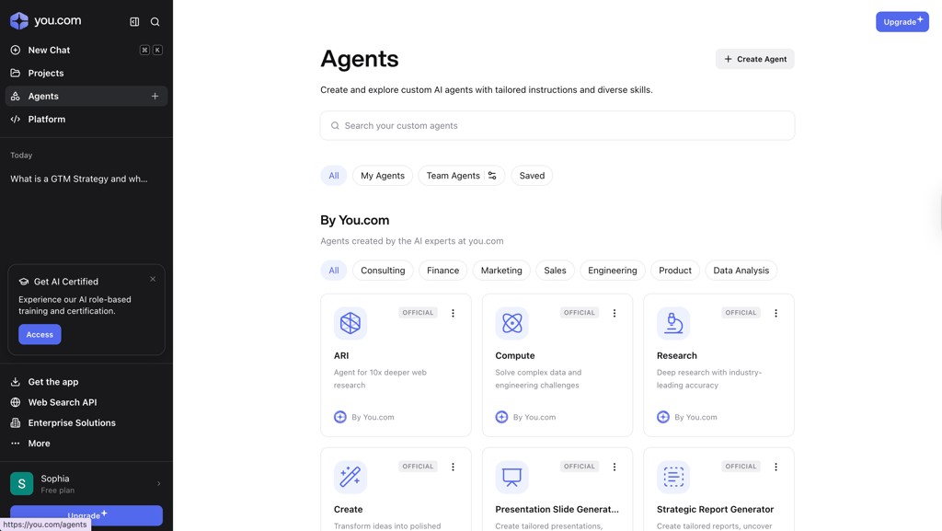
Task: Click the New Chat plus circle icon
Action: click(16, 50)
